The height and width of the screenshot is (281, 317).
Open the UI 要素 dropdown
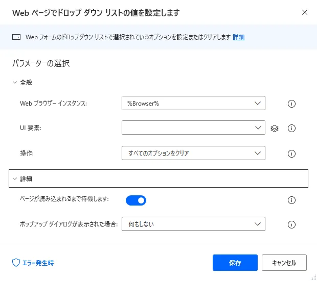193,127
